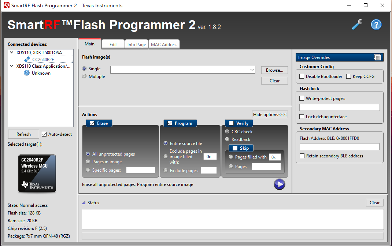
Task: Click 'Flash size: 128 KB' text
Action: pyautogui.click(x=24, y=213)
